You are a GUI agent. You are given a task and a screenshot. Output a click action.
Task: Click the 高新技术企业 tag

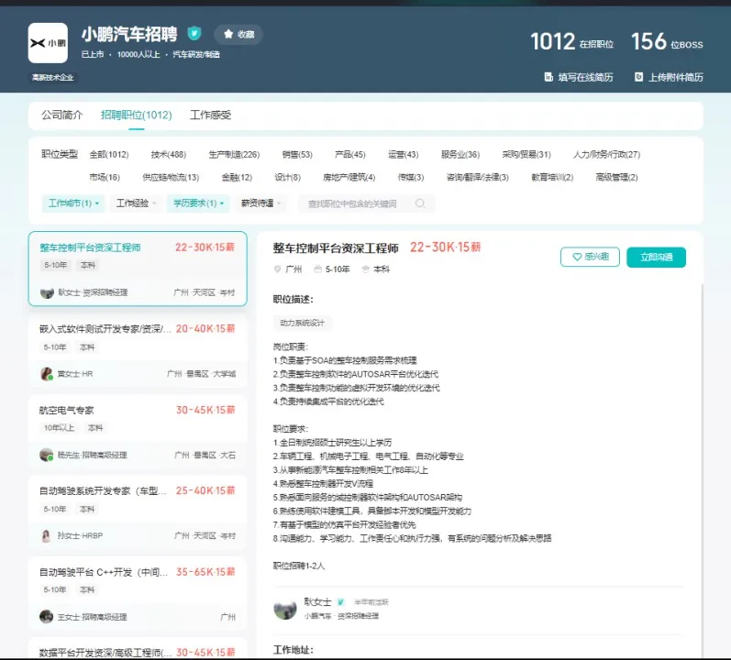pyautogui.click(x=52, y=77)
